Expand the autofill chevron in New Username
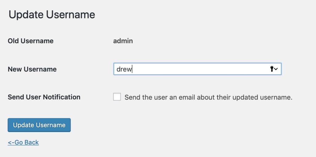 coord(276,69)
